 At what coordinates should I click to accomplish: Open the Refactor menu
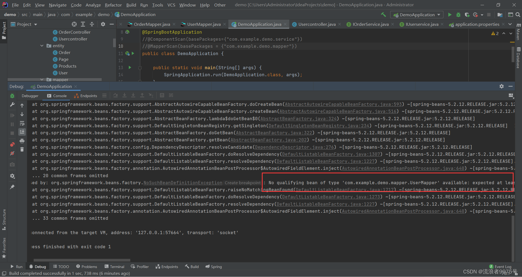[113, 5]
